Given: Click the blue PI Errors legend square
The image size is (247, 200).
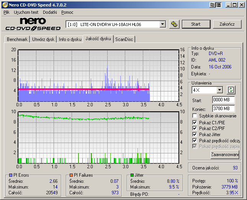Looking at the screenshot, I should pos(11,175).
